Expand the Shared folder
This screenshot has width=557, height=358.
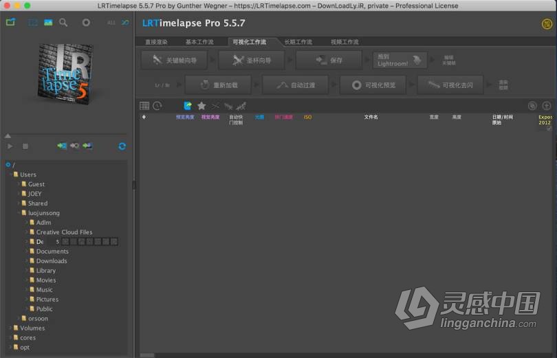coord(19,203)
